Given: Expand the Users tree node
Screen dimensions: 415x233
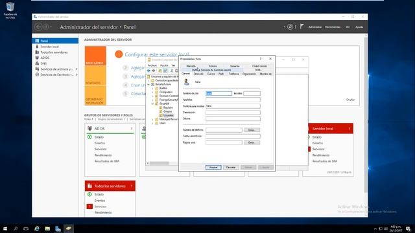Looking at the screenshot, I should [153, 123].
